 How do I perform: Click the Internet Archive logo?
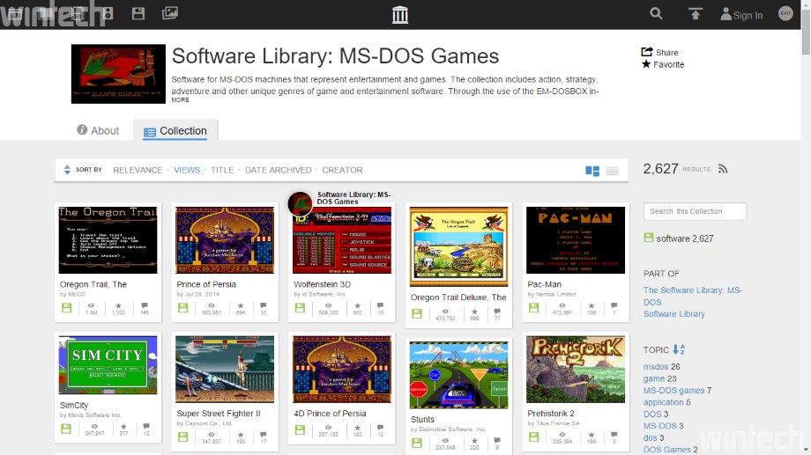pyautogui.click(x=399, y=14)
